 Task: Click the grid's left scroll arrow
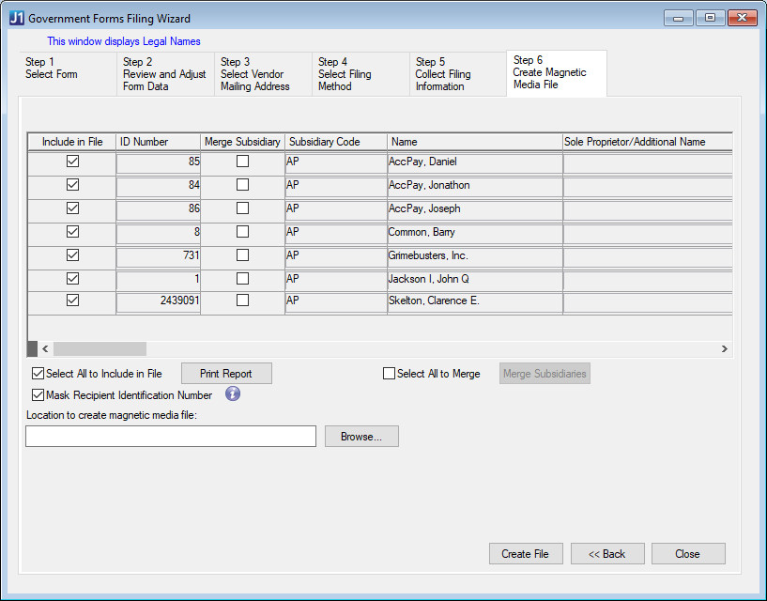click(45, 348)
